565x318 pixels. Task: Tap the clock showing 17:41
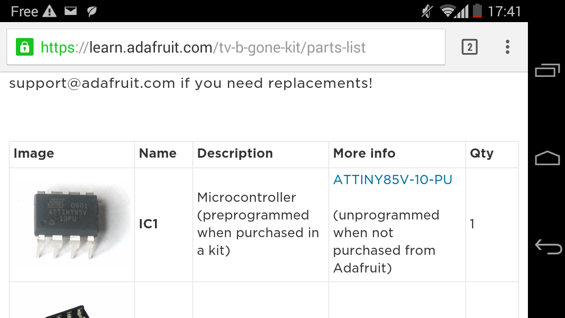[x=505, y=11]
